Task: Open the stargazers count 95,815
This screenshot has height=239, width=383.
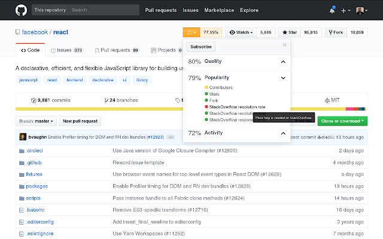Action: click(x=311, y=32)
